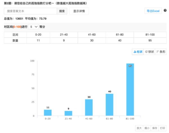Click the 61-80 bar in the chart
Image resolution: width=169 pixels, height=133 pixels.
(x=109, y=105)
